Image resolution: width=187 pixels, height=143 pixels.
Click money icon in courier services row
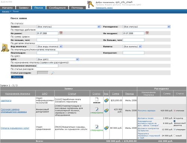tap(106, 128)
